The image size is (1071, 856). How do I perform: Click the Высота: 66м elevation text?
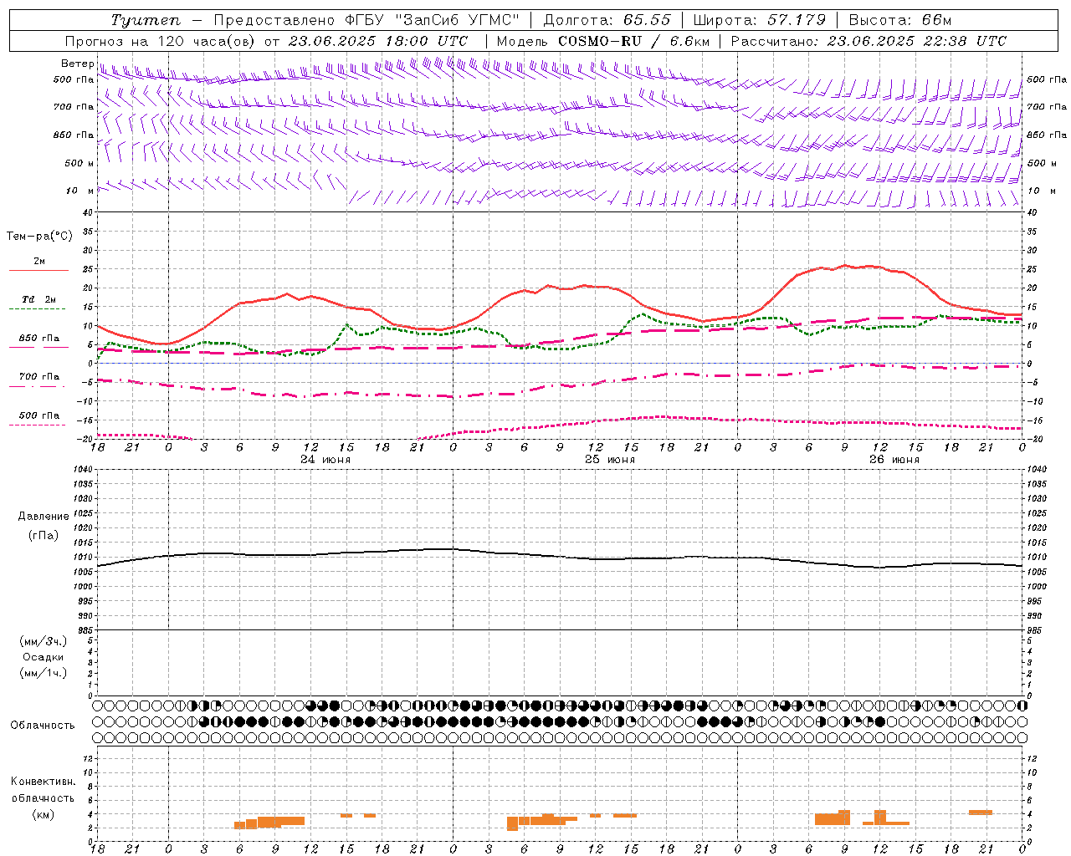(x=899, y=20)
